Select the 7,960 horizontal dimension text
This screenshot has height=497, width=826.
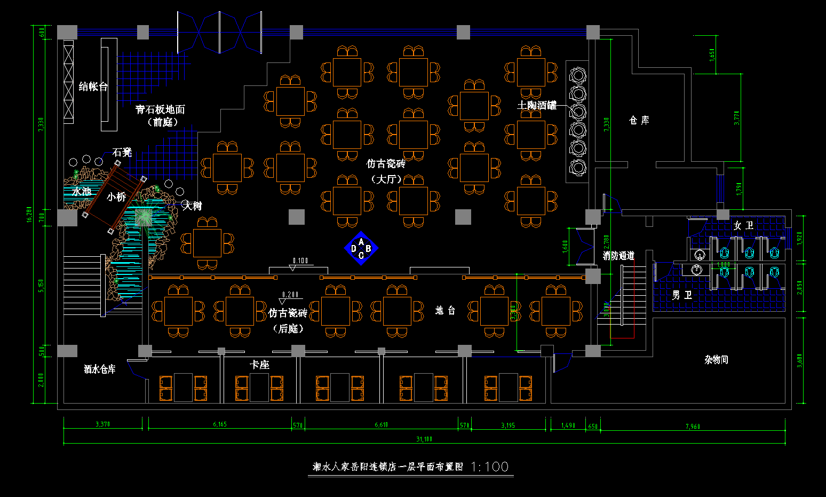pyautogui.click(x=693, y=426)
